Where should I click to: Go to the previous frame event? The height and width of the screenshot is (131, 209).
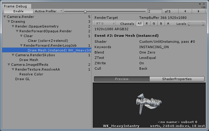(x=185, y=11)
